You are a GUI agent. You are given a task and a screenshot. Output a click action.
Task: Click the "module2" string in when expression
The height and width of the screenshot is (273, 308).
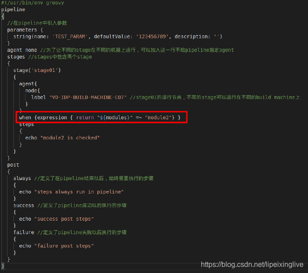[x=158, y=118]
